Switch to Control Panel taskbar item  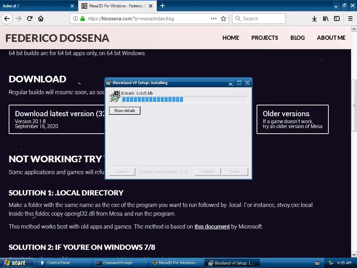[x=64, y=263]
